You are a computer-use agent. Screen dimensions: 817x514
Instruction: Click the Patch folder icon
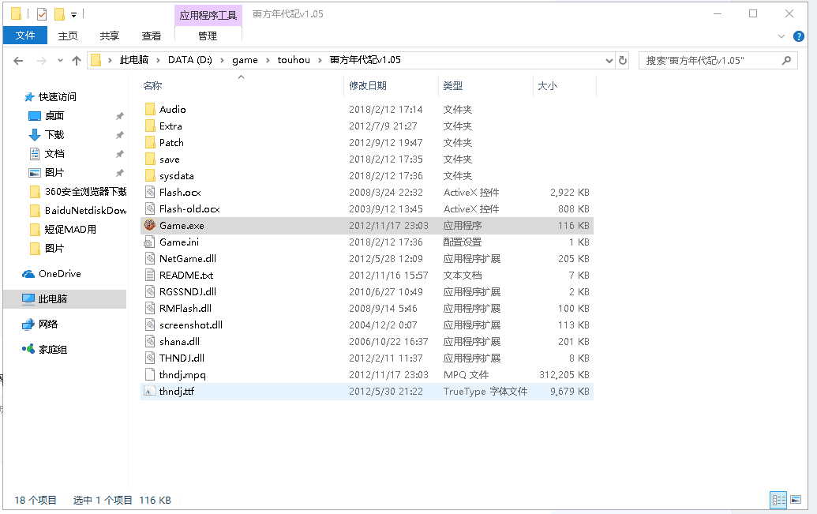coord(150,142)
